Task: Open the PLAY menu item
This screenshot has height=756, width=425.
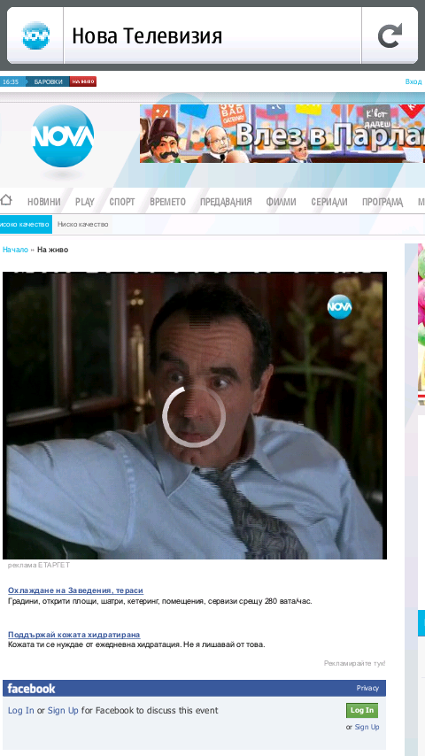Action: point(85,202)
